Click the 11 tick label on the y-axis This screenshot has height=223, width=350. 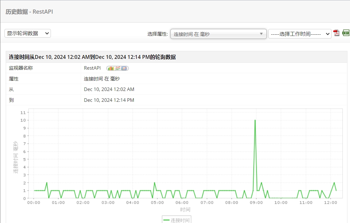tap(23, 113)
